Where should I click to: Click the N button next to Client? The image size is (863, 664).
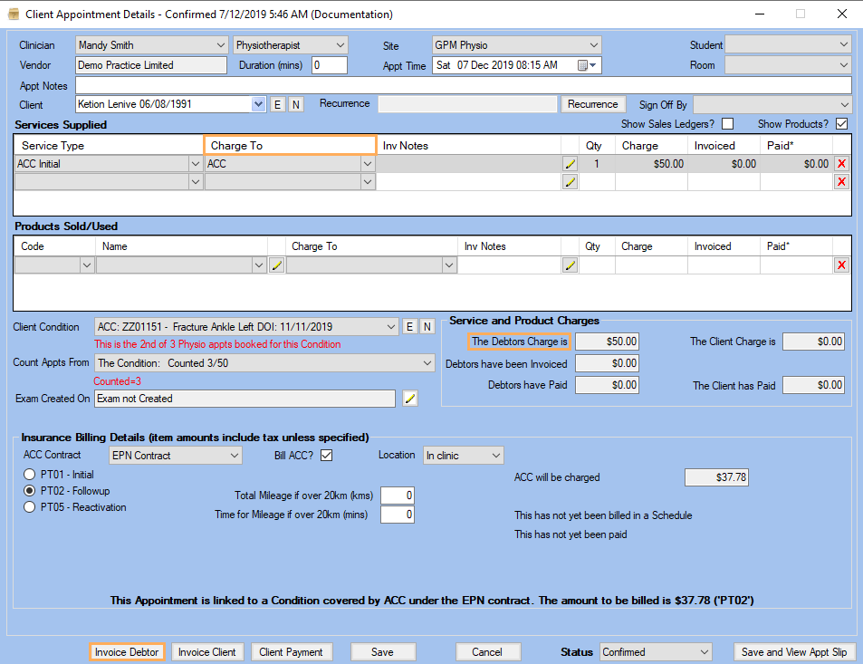296,104
